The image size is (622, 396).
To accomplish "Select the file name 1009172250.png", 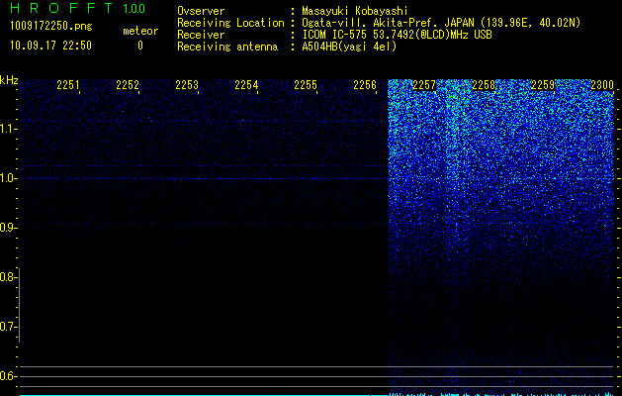I will point(51,26).
